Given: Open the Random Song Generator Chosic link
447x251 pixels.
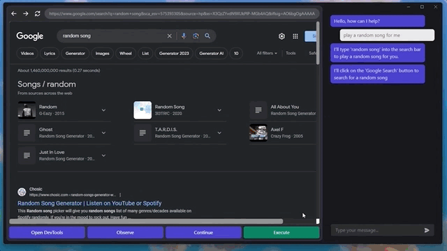Looking at the screenshot, I should 89,203.
